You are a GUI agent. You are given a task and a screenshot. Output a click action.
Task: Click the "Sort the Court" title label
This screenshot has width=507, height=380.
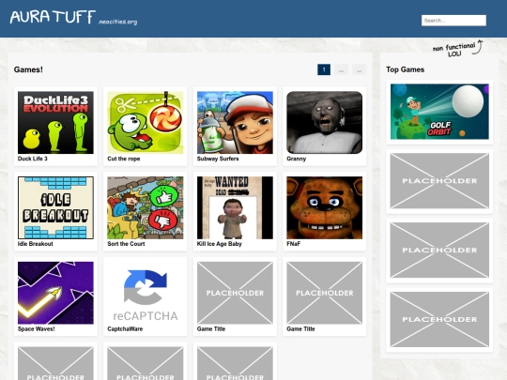[126, 244]
